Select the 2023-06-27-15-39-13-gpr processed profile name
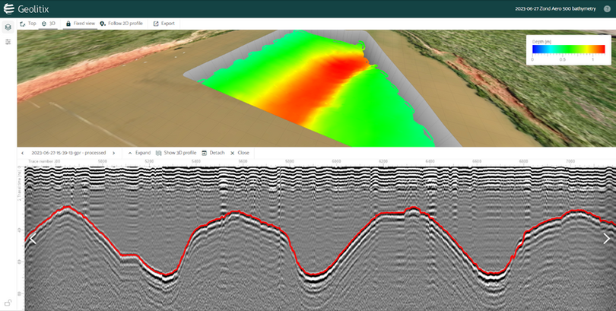Screen dimensions: 616x311 [x=68, y=153]
